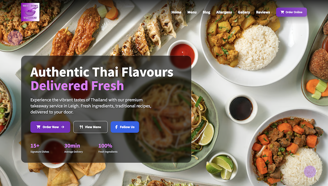The width and height of the screenshot is (328, 186).
Task: Go to the Blog page
Action: pos(207,12)
